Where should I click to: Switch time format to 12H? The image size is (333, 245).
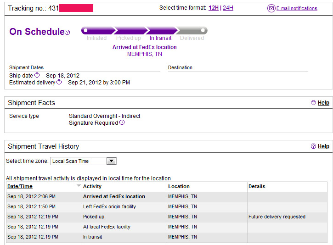[214, 8]
